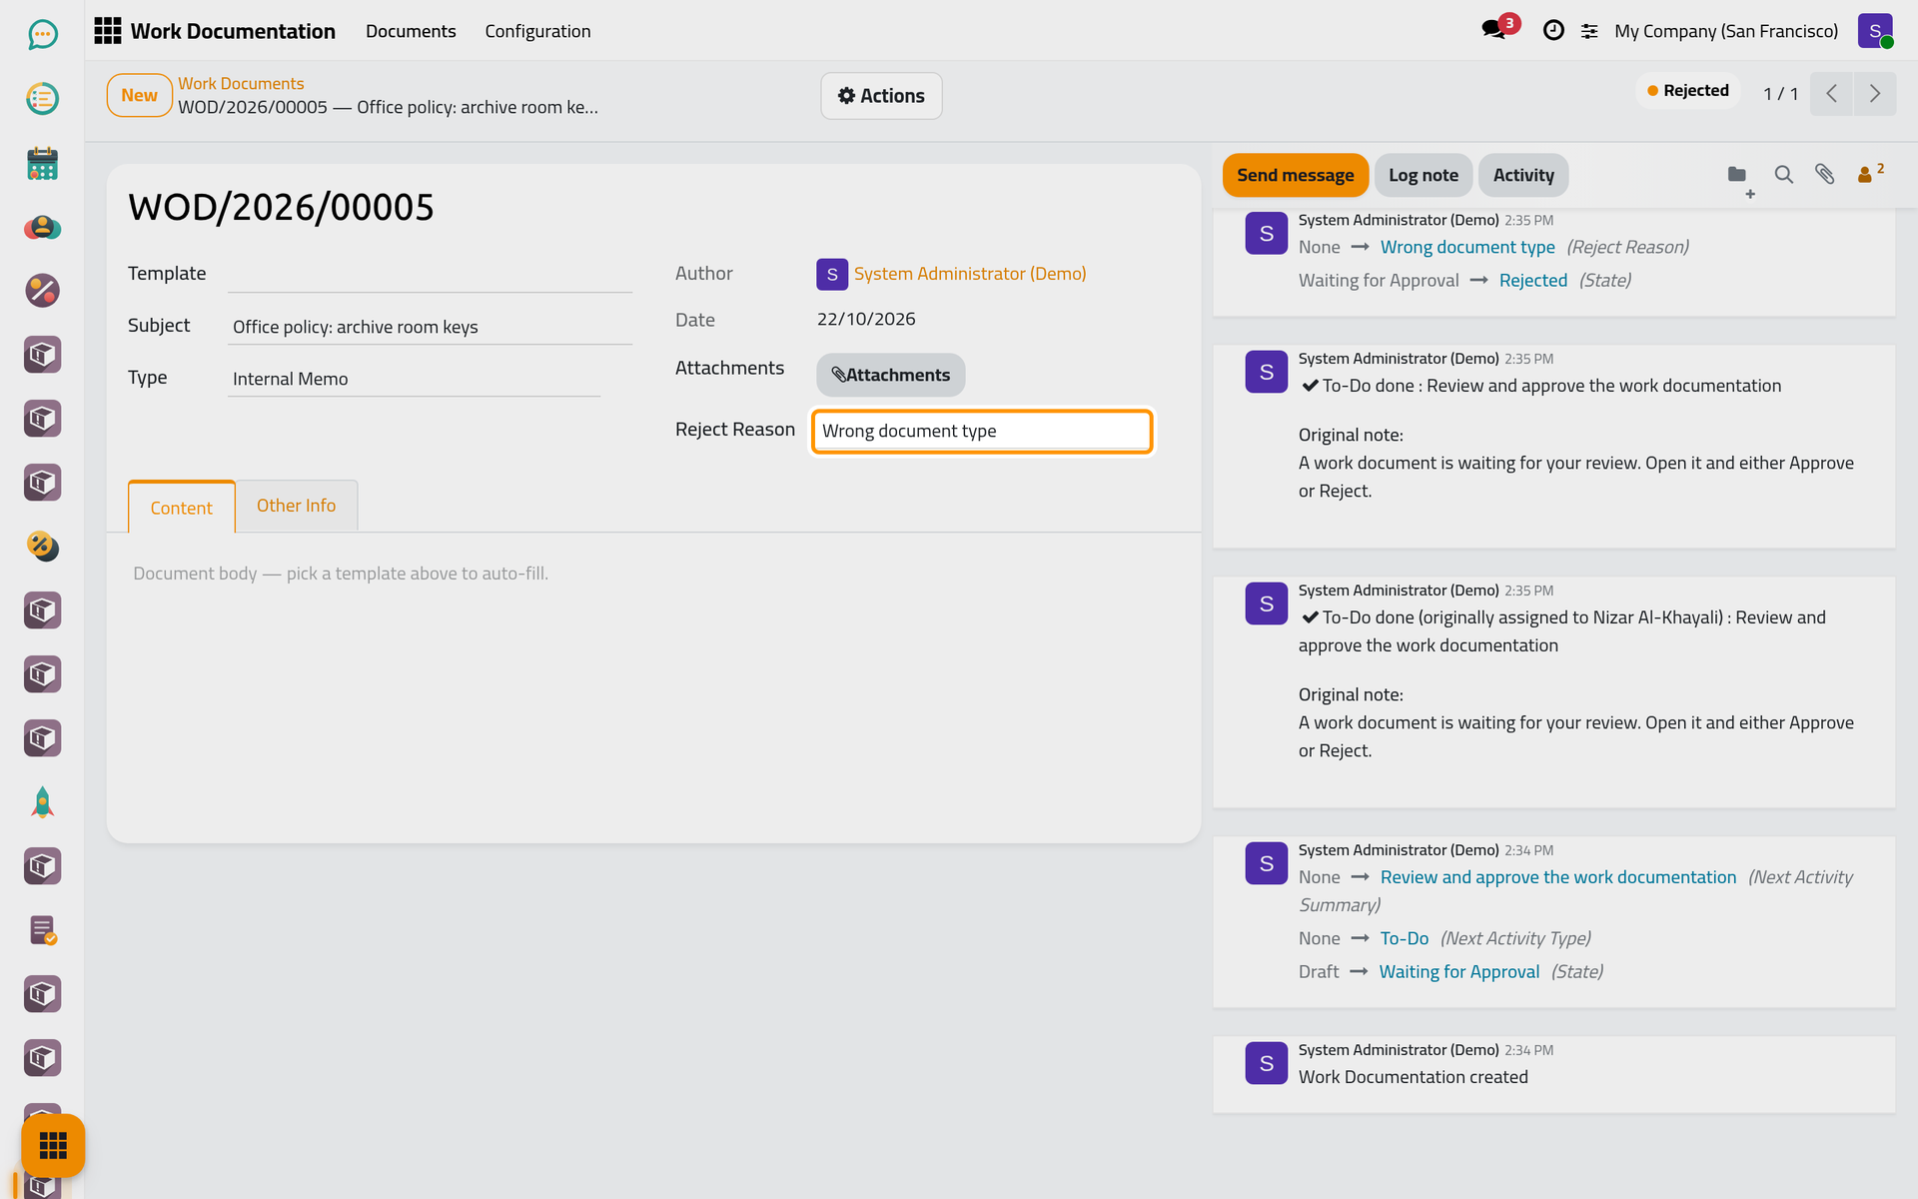Open the document with checkmark sidebar icon

42,930
